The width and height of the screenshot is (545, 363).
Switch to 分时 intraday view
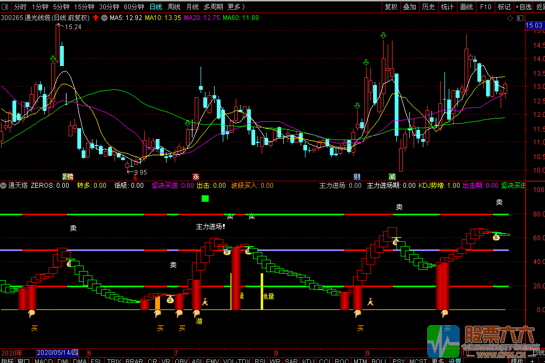click(x=20, y=7)
